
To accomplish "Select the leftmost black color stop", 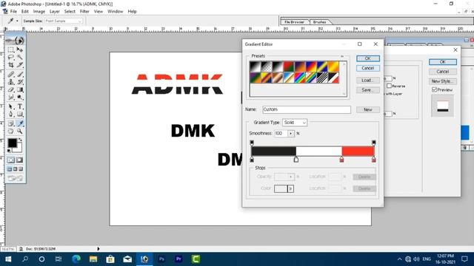I will point(252,160).
